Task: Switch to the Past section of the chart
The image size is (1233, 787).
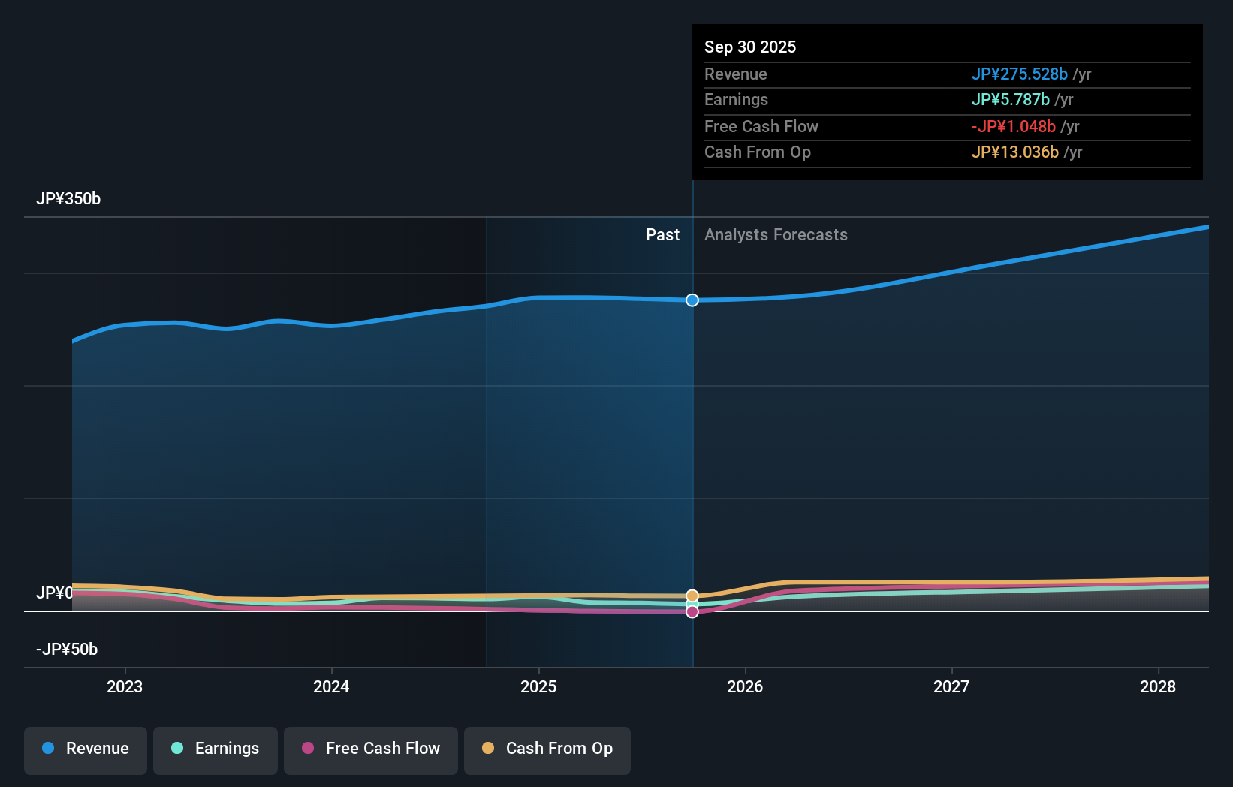Action: click(662, 234)
